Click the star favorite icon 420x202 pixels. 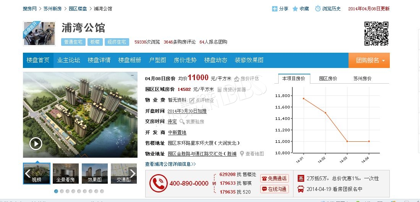295,8
